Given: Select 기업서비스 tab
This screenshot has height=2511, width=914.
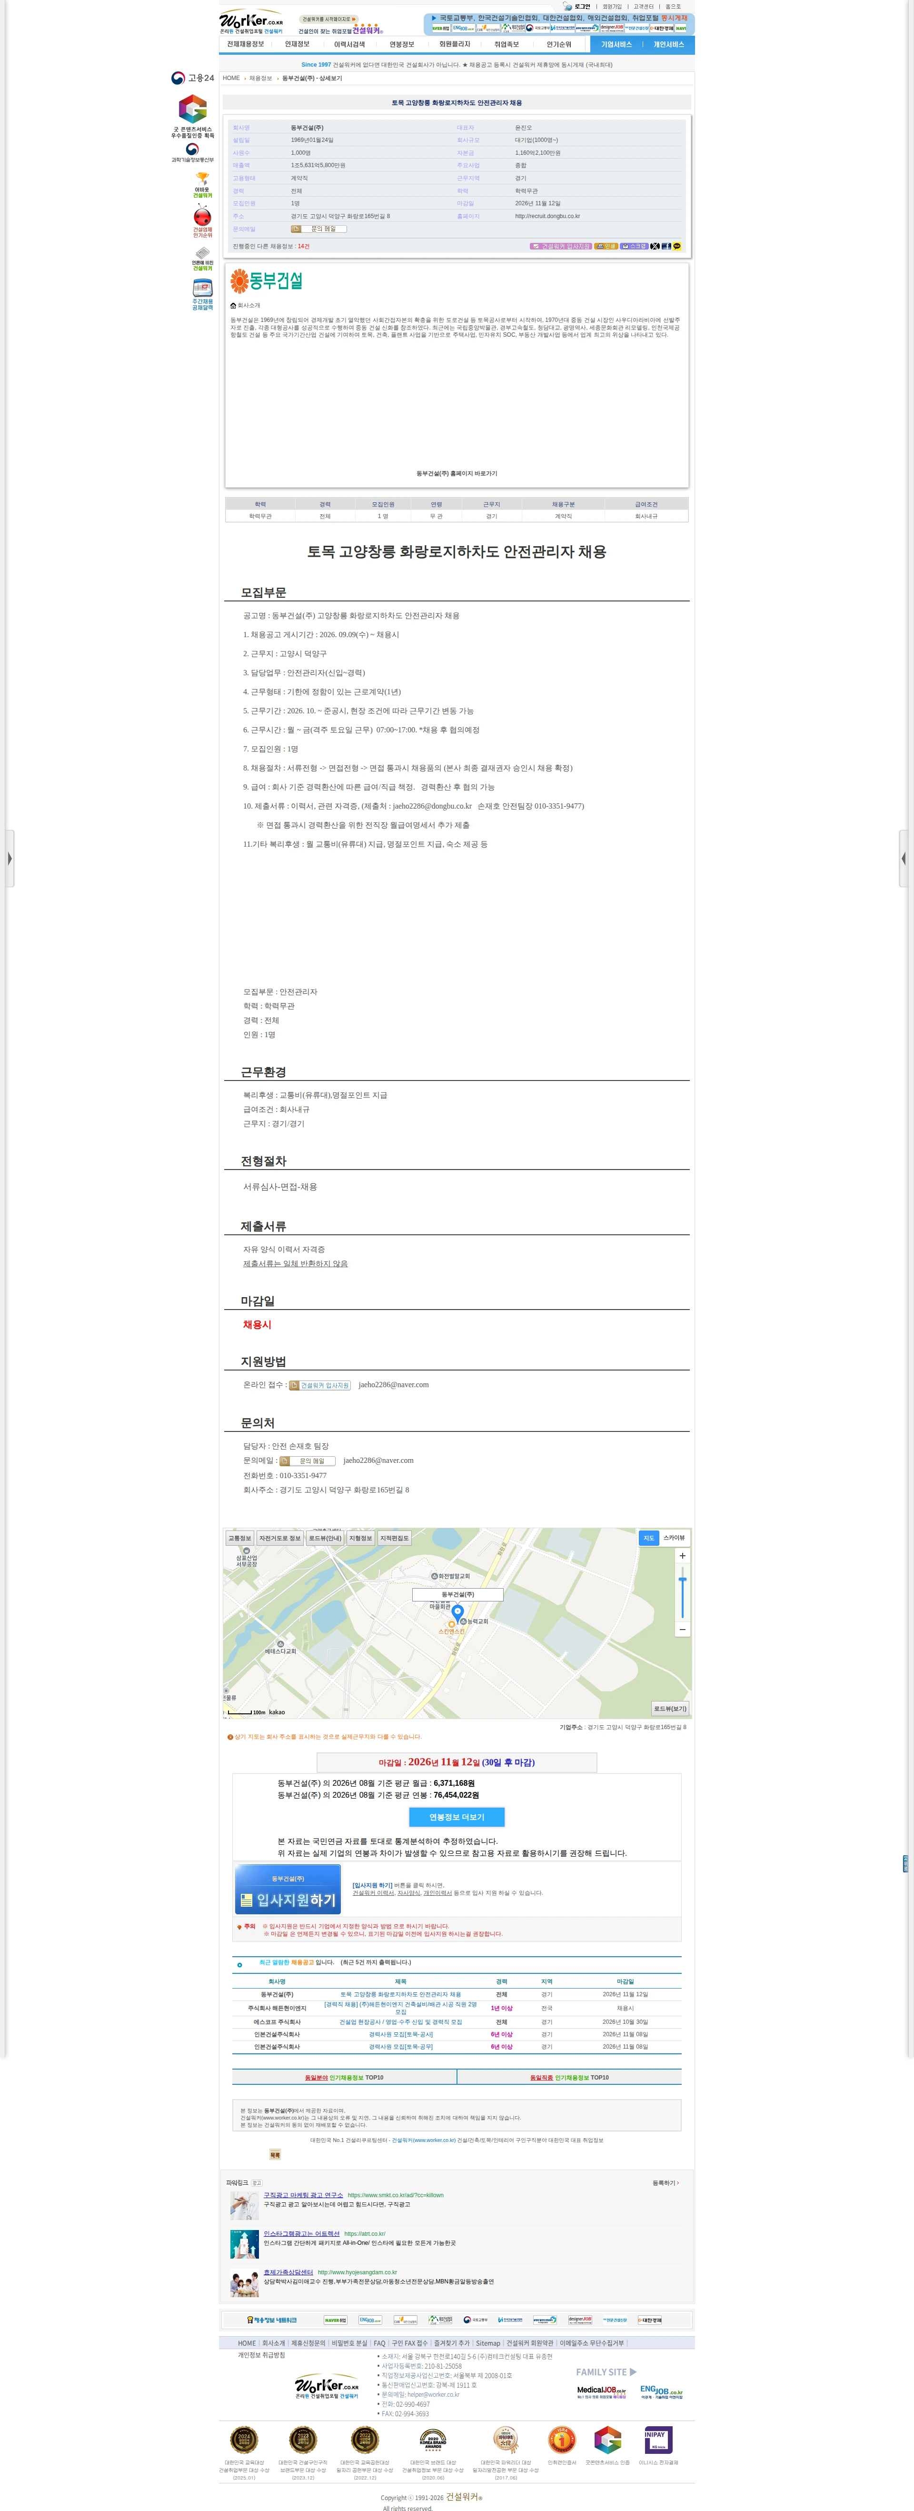Looking at the screenshot, I should [616, 45].
